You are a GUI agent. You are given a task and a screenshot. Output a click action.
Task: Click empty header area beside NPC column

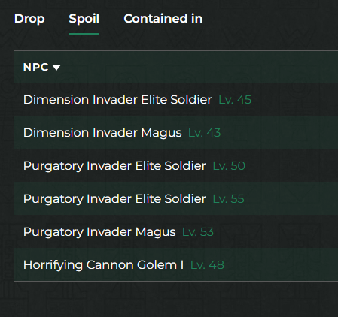tap(201, 67)
